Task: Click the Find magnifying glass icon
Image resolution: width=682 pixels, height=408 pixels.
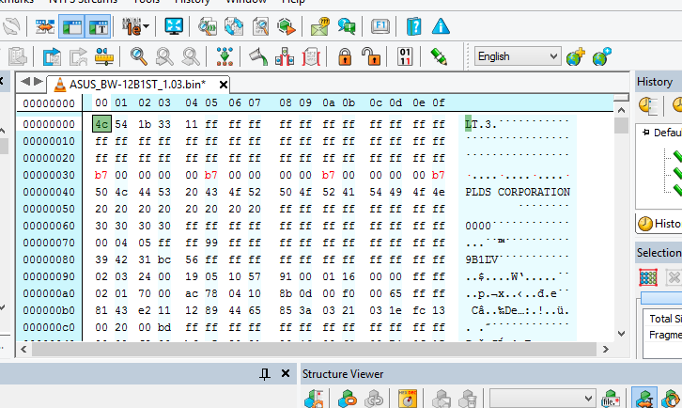Action: 138,56
